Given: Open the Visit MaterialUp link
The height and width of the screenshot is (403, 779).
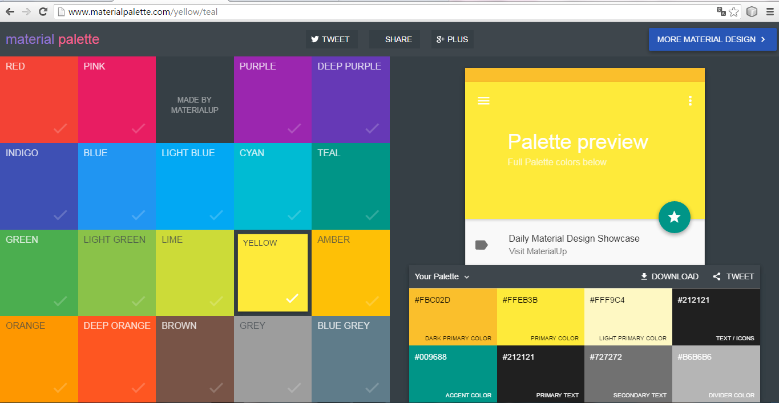Looking at the screenshot, I should 538,251.
